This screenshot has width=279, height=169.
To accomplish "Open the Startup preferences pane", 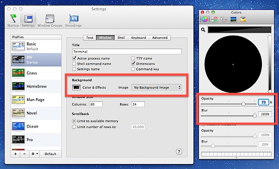I will [13, 20].
